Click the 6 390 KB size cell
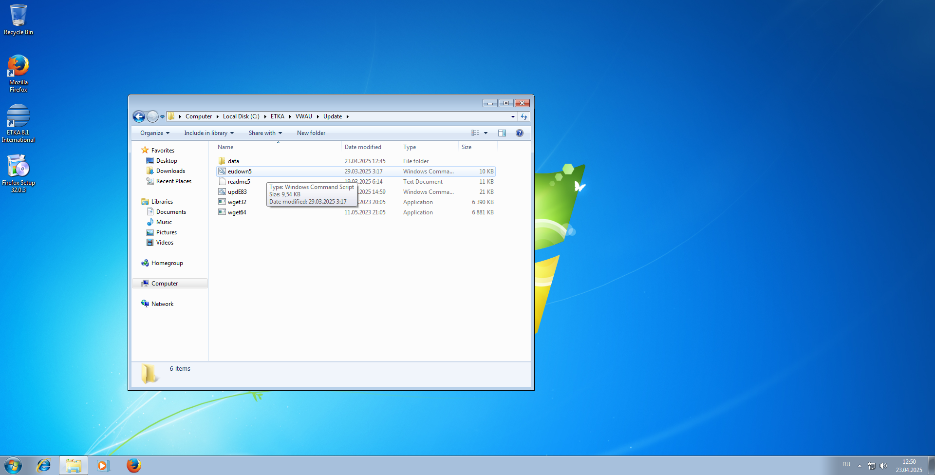935x475 pixels. [483, 202]
